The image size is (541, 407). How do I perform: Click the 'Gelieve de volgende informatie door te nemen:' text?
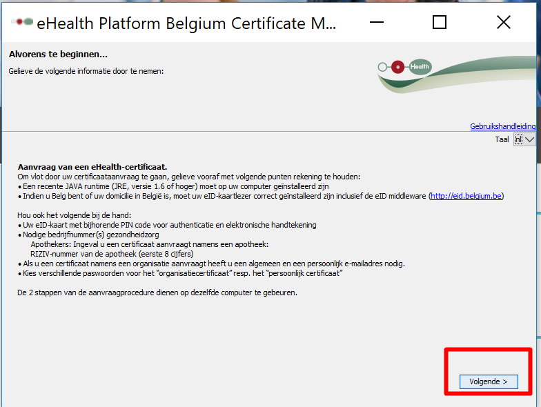click(86, 72)
